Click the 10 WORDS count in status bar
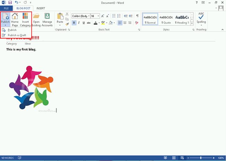226x161 pixels. (8, 158)
